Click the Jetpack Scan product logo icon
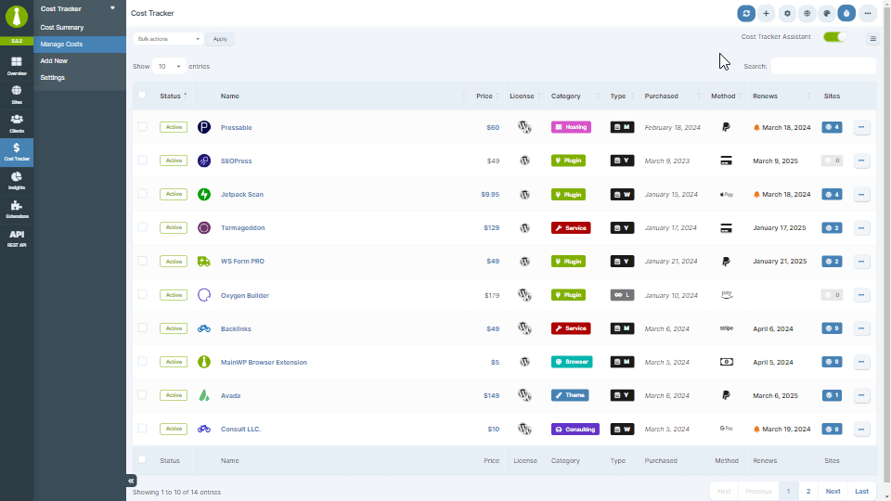The image size is (891, 501). (204, 194)
